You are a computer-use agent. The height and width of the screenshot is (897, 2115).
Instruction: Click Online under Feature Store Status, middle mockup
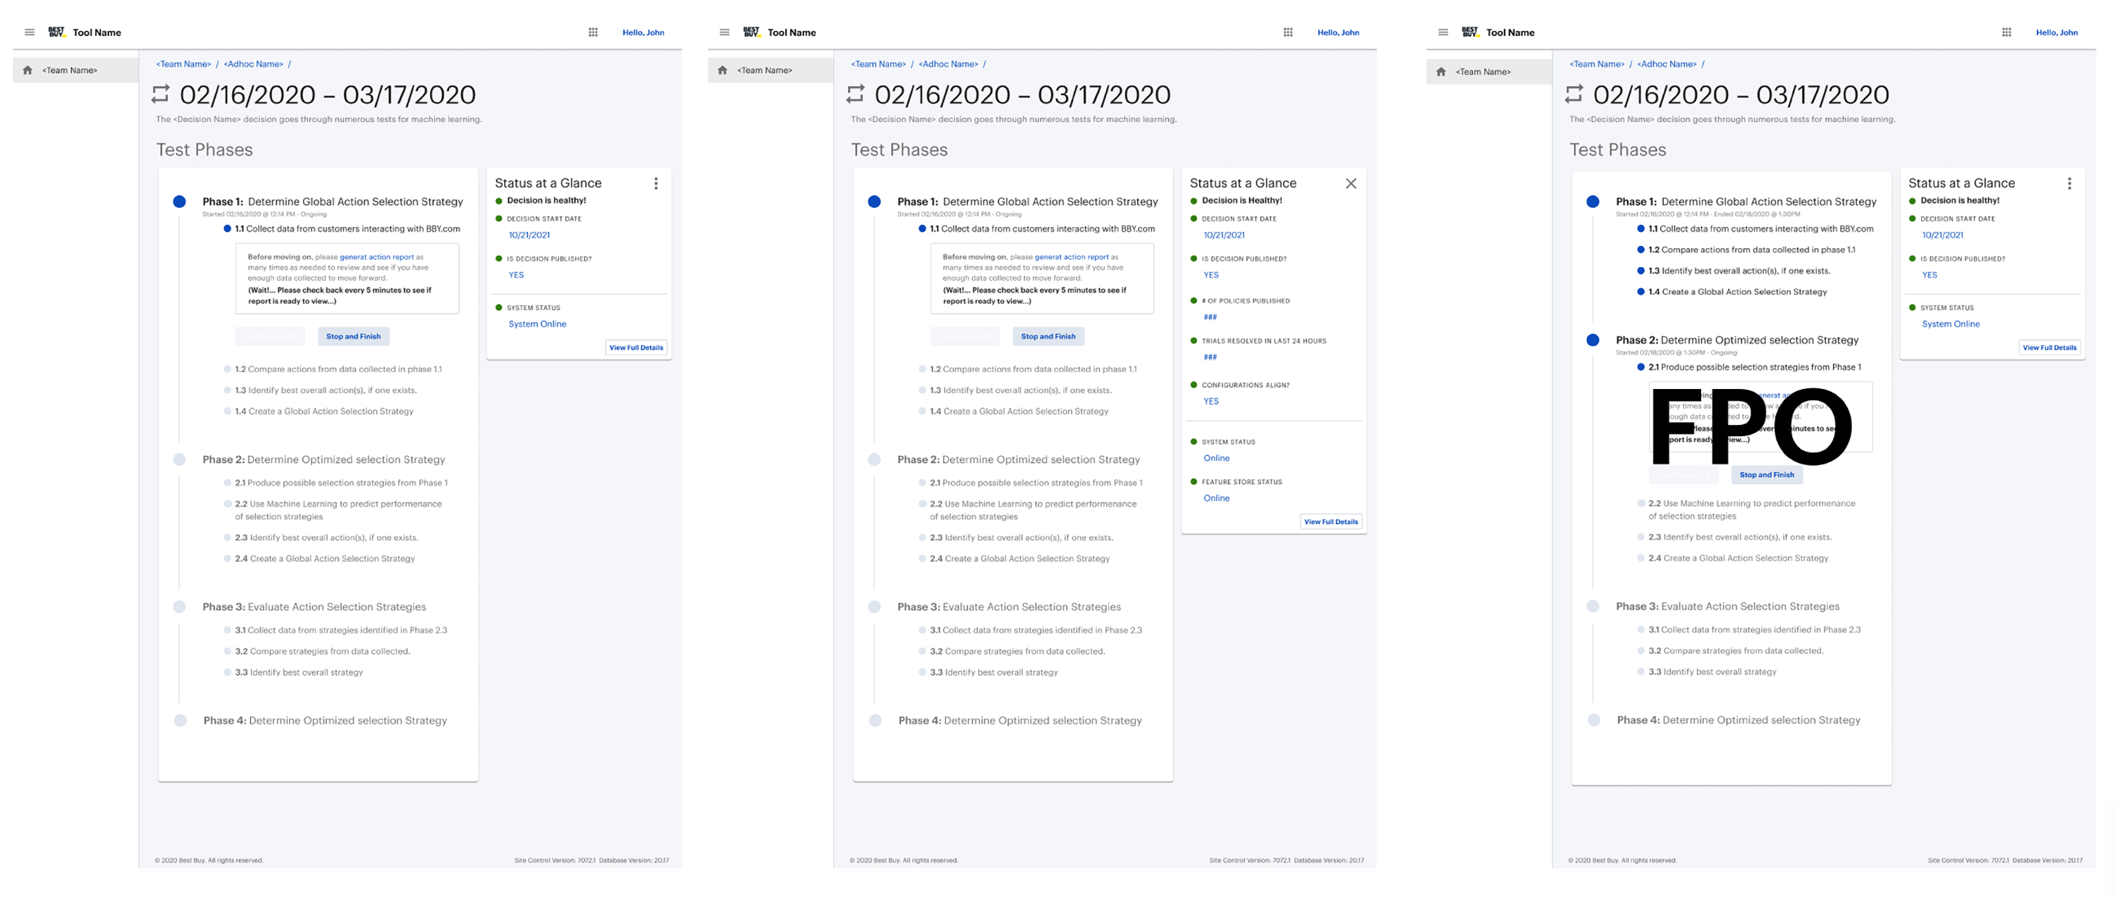1217,498
